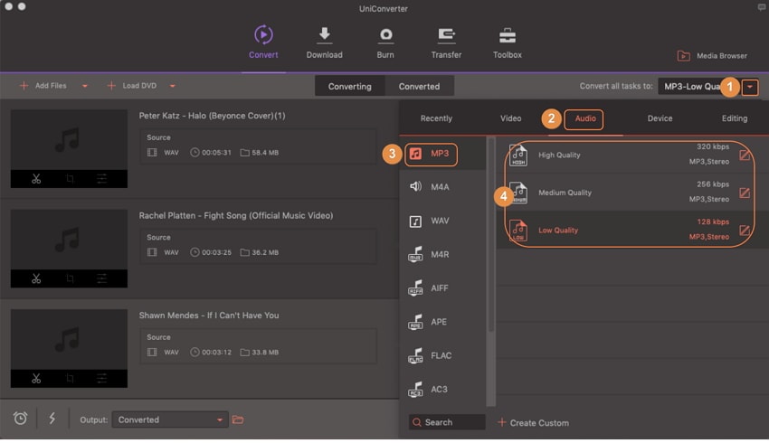769x443 pixels.
Task: Trim the Shawn Mendes track
Action: point(36,378)
